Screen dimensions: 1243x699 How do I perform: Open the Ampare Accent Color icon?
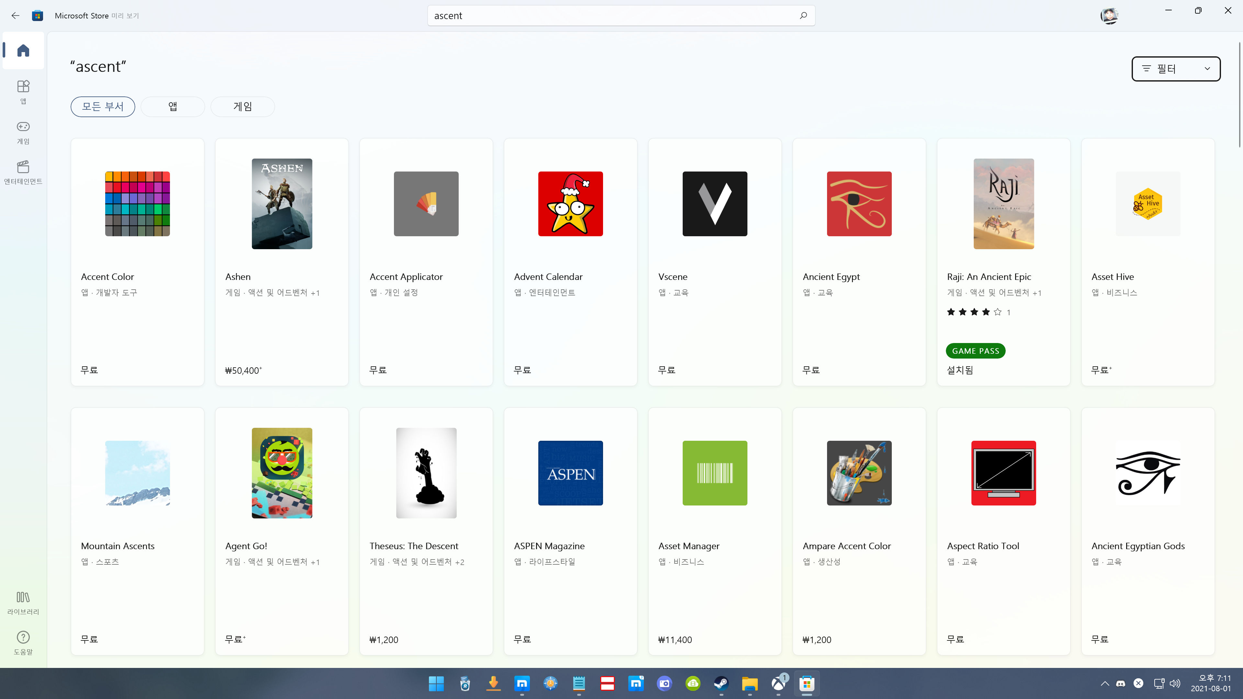point(859,473)
